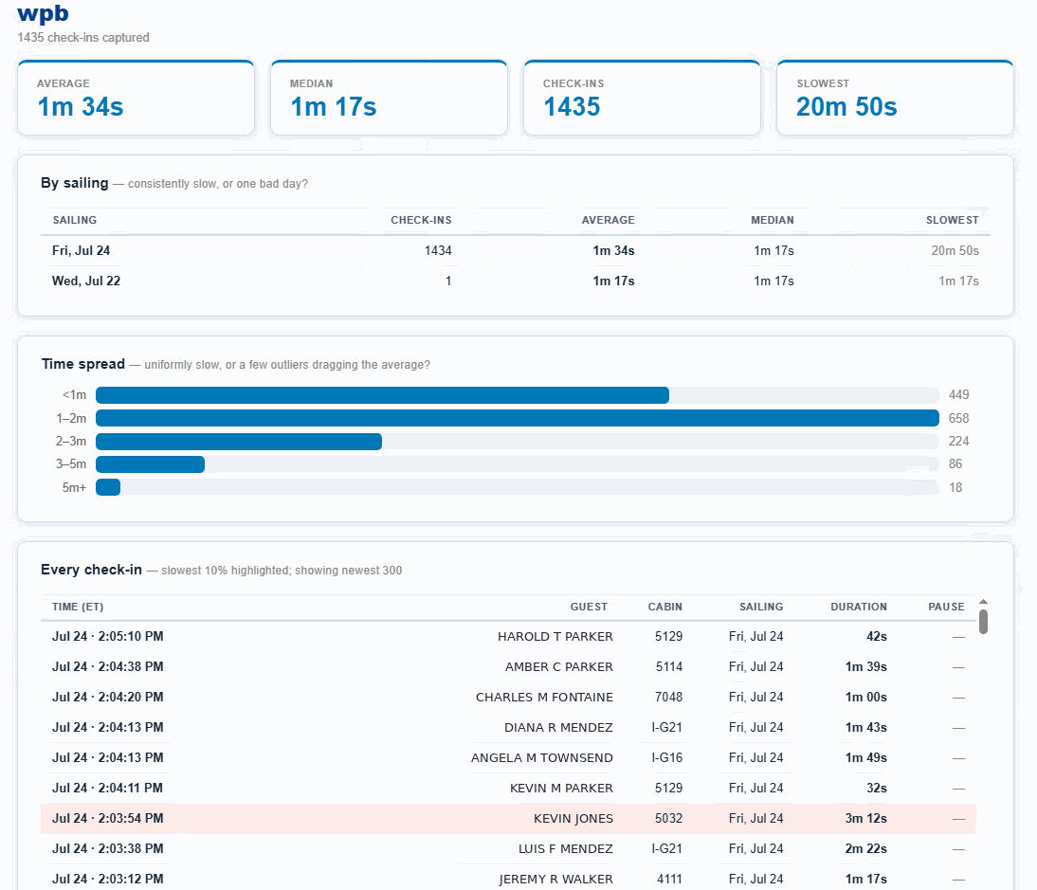1037x890 pixels.
Task: Click the 1m 39s duration value
Action: 865,667
